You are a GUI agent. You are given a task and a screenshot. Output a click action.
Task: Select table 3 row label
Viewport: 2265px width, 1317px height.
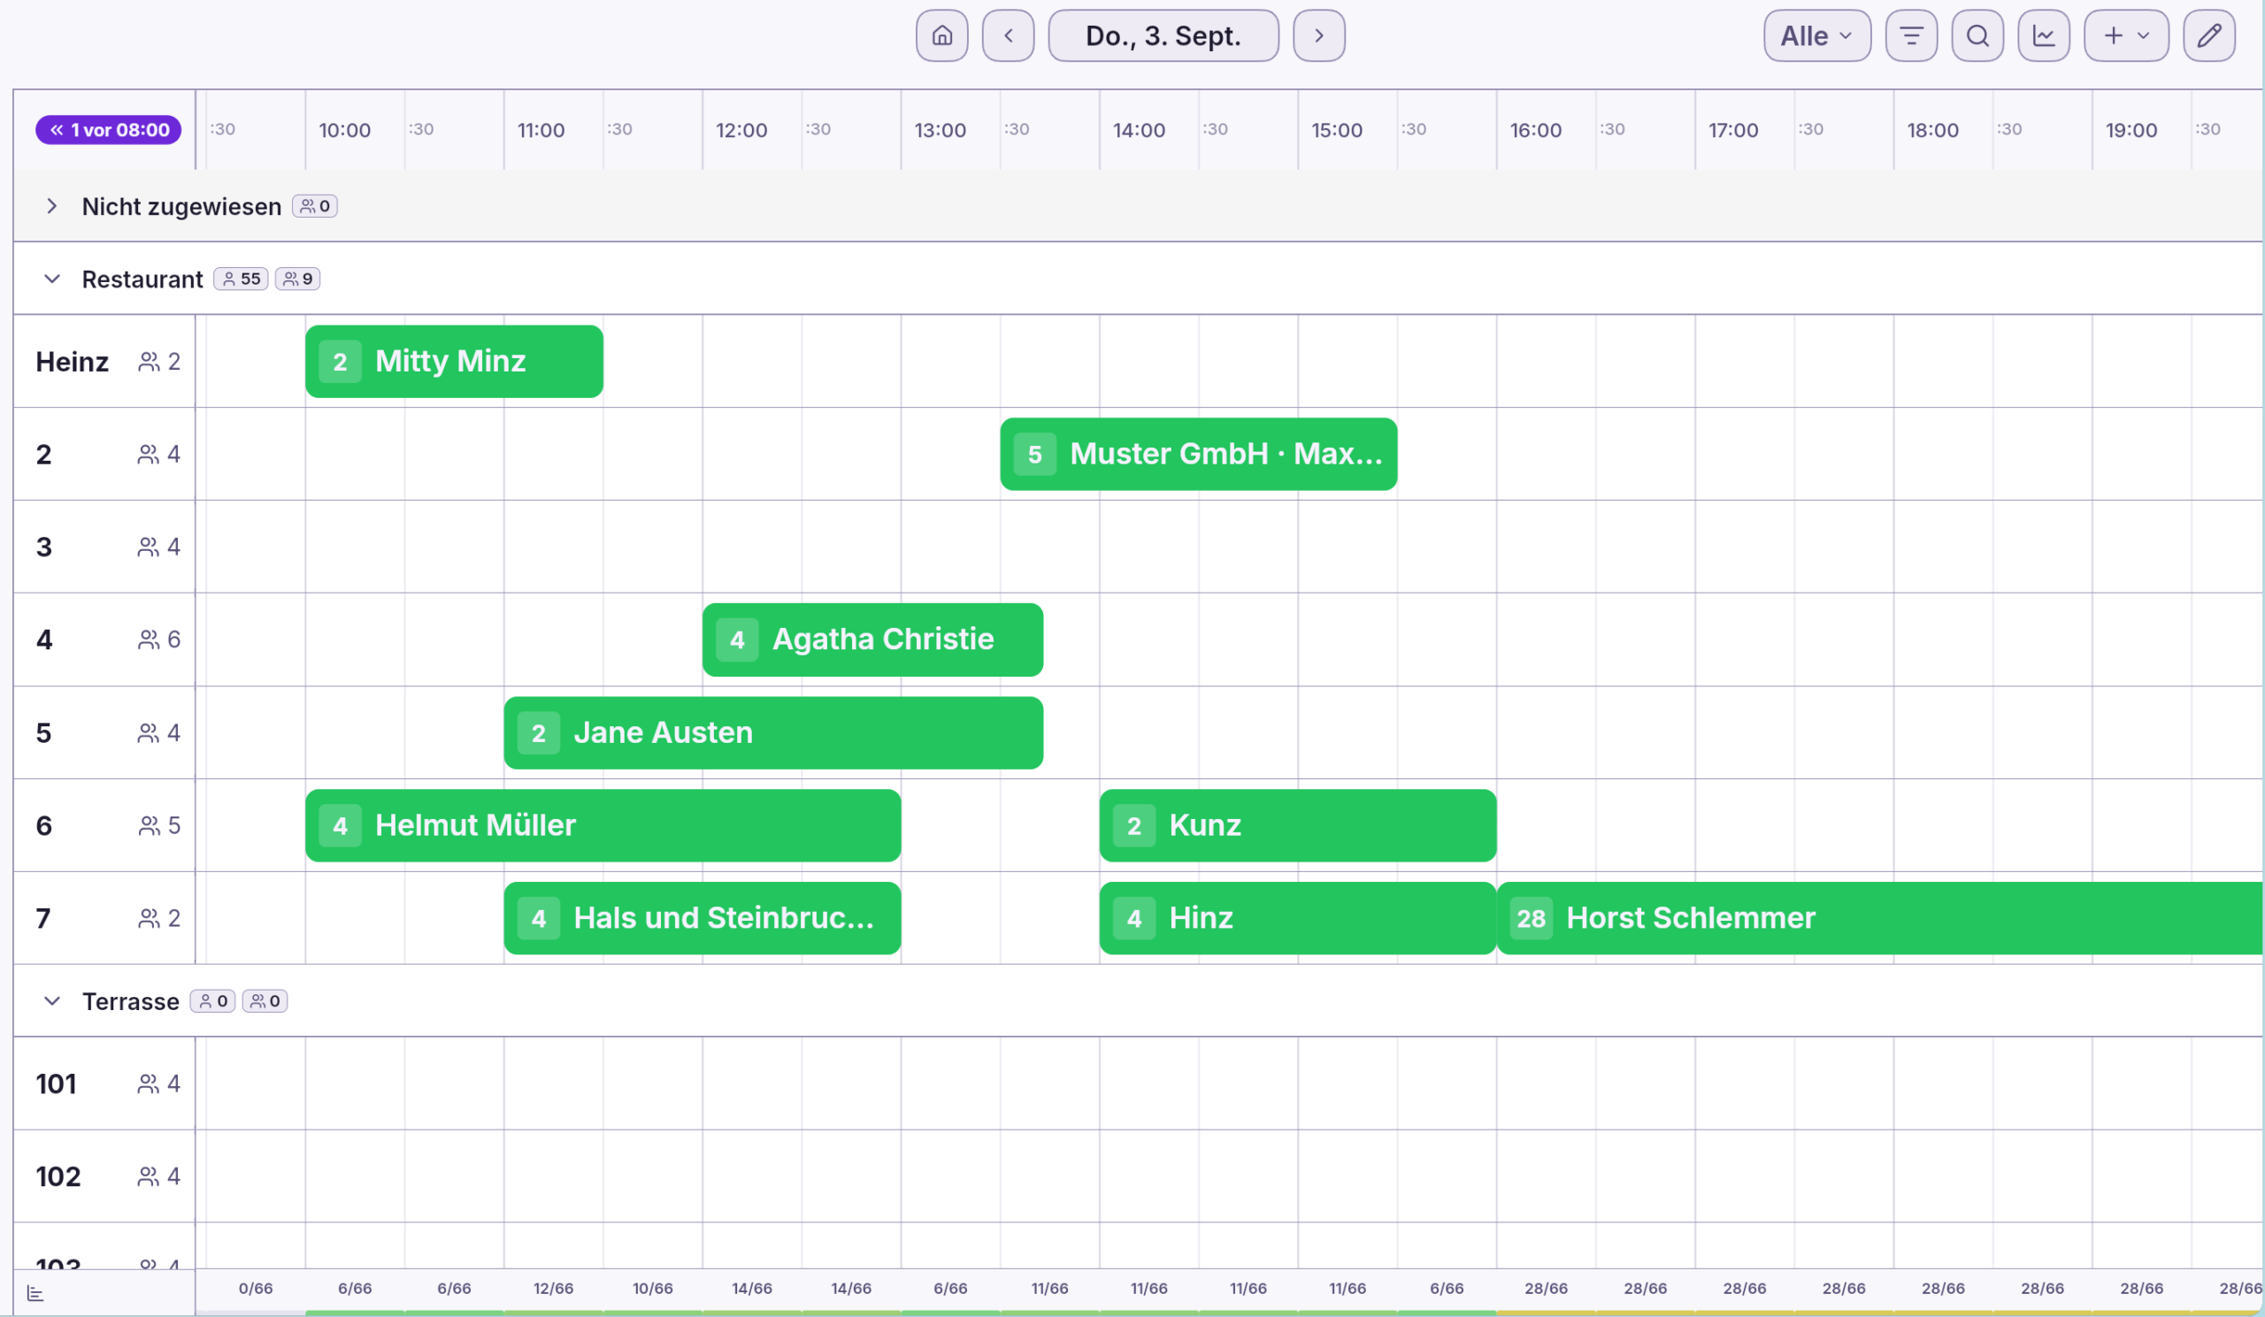(x=44, y=547)
